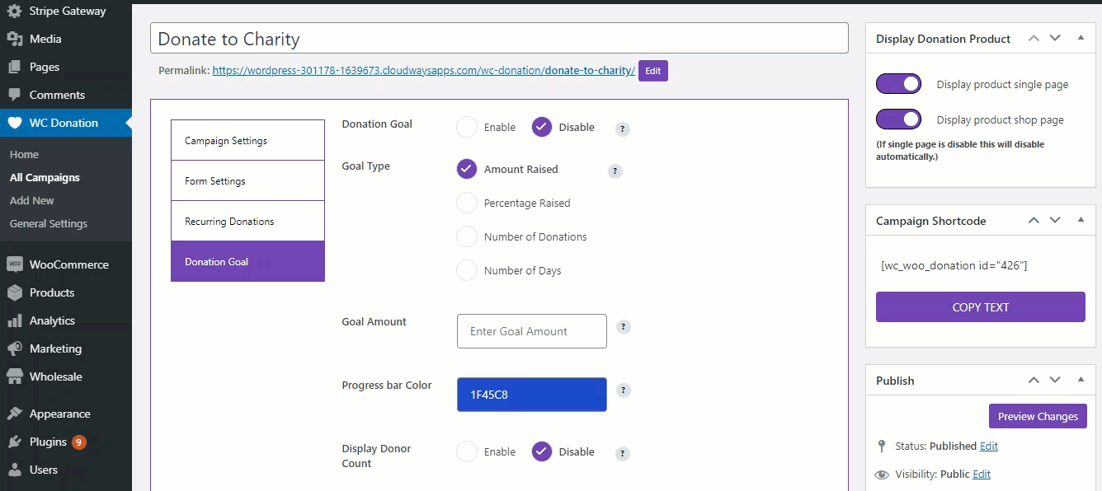Click the COPY TEXT button
1102x491 pixels.
pos(980,307)
